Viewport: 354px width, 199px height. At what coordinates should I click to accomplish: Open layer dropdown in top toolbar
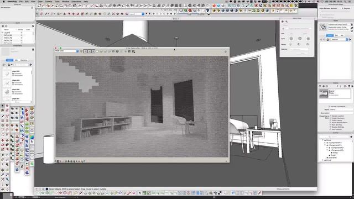[137, 14]
